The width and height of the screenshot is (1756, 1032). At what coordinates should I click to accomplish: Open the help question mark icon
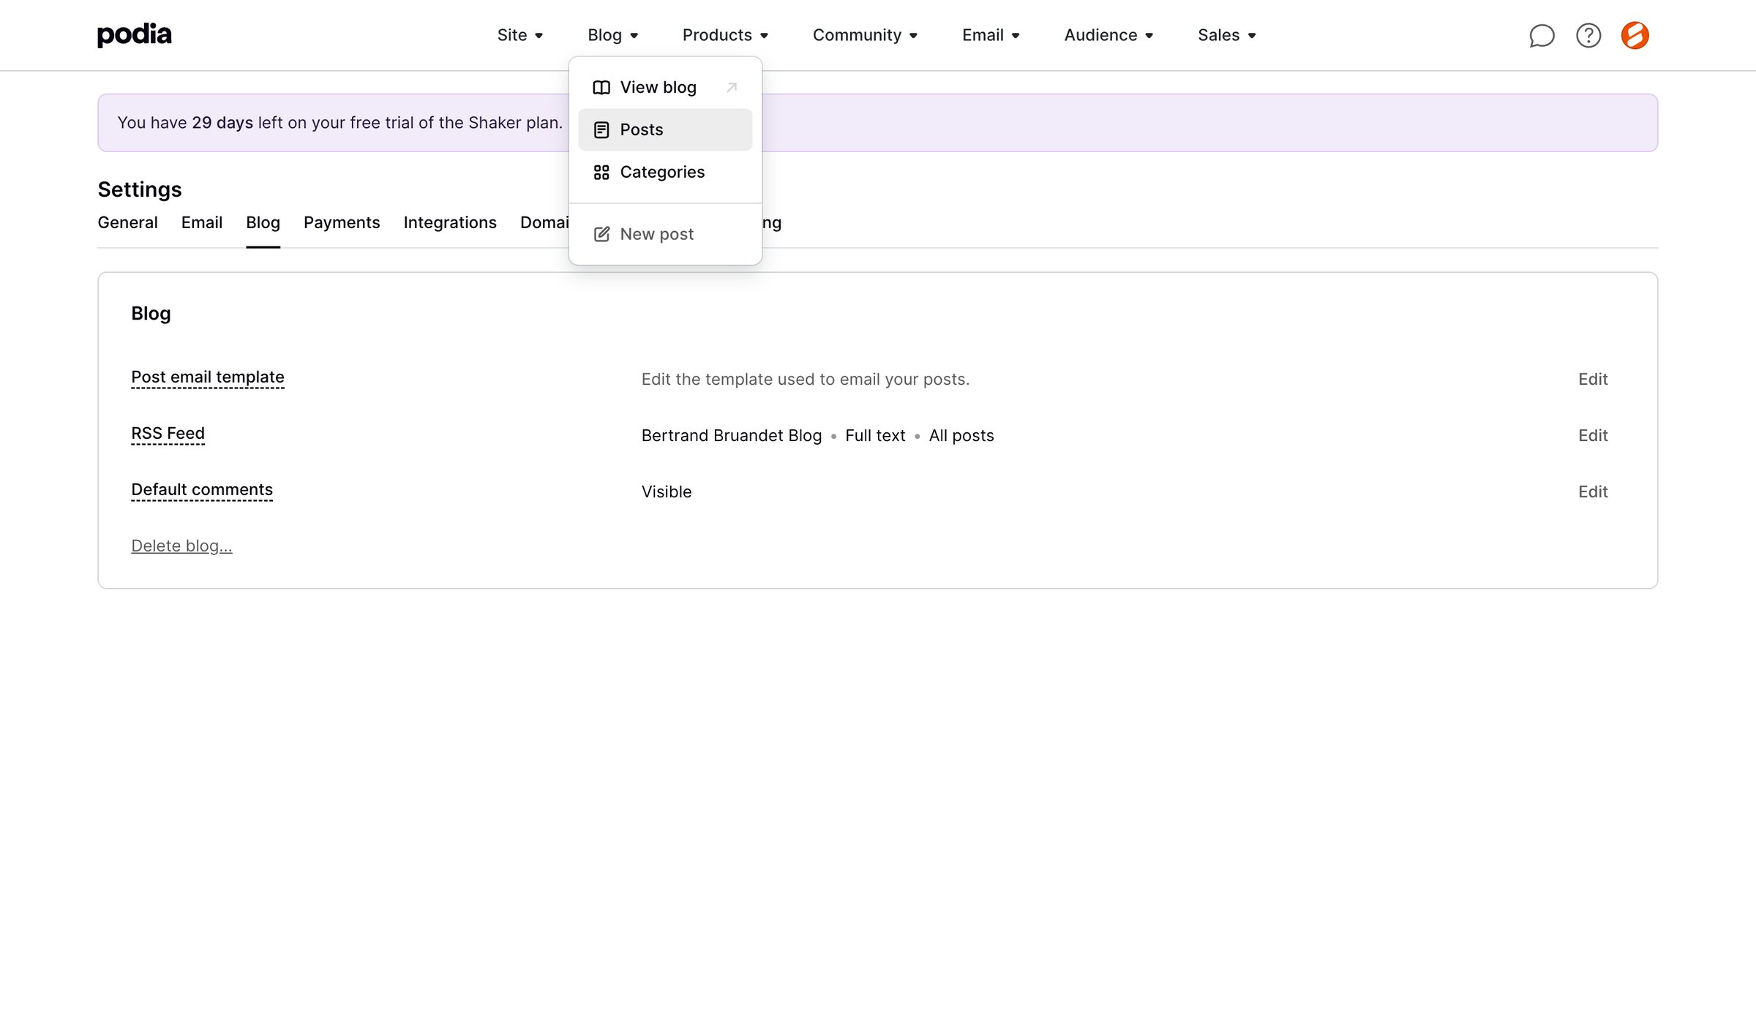click(x=1588, y=35)
